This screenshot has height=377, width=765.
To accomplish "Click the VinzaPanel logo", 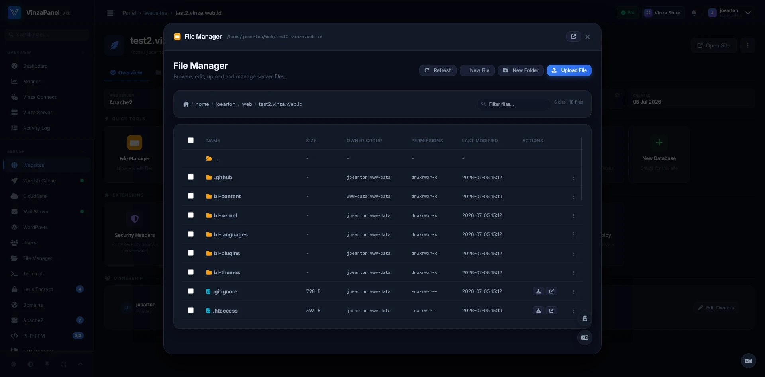I will point(14,13).
